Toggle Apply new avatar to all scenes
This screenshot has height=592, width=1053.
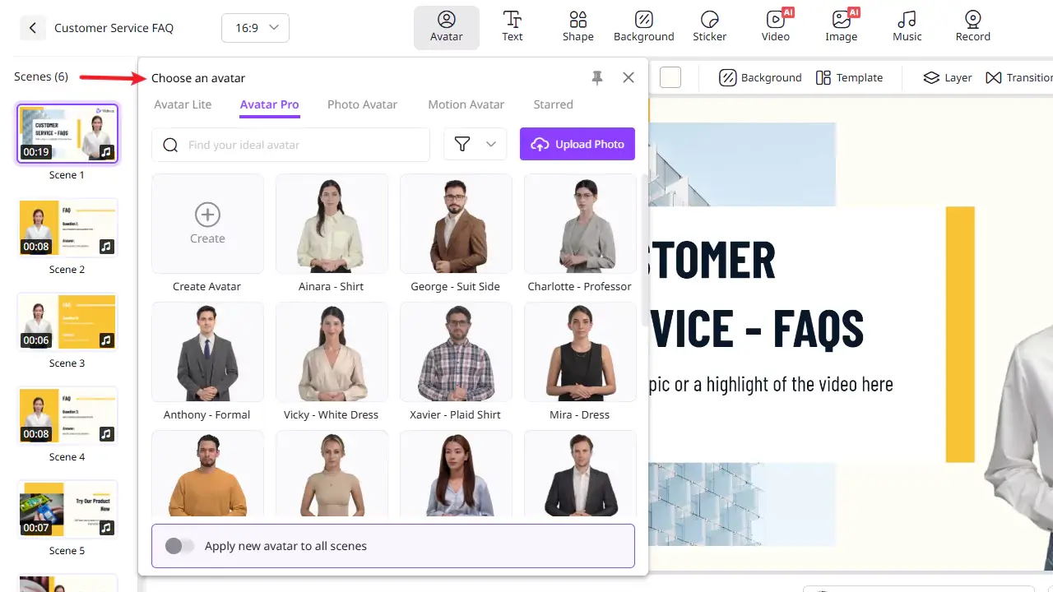(180, 546)
